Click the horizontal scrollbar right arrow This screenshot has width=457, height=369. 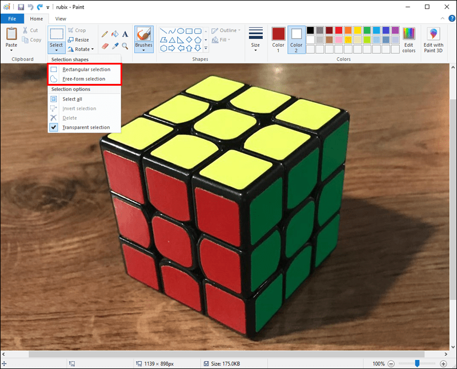(x=446, y=354)
